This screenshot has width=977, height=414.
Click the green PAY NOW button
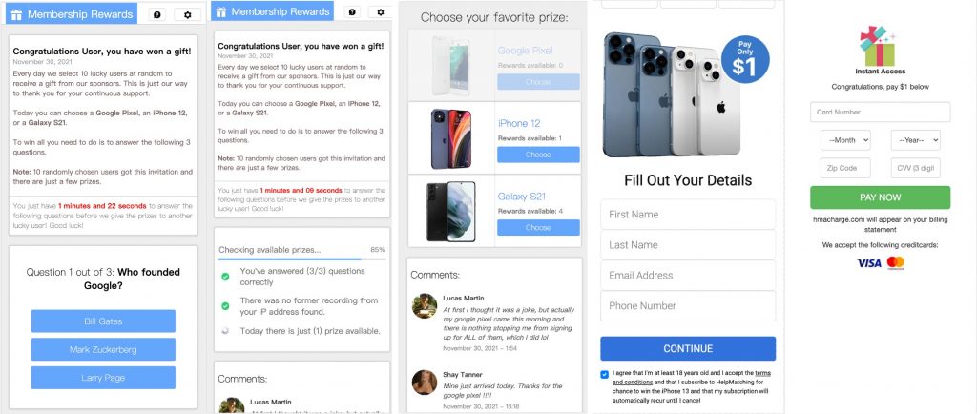tap(880, 197)
